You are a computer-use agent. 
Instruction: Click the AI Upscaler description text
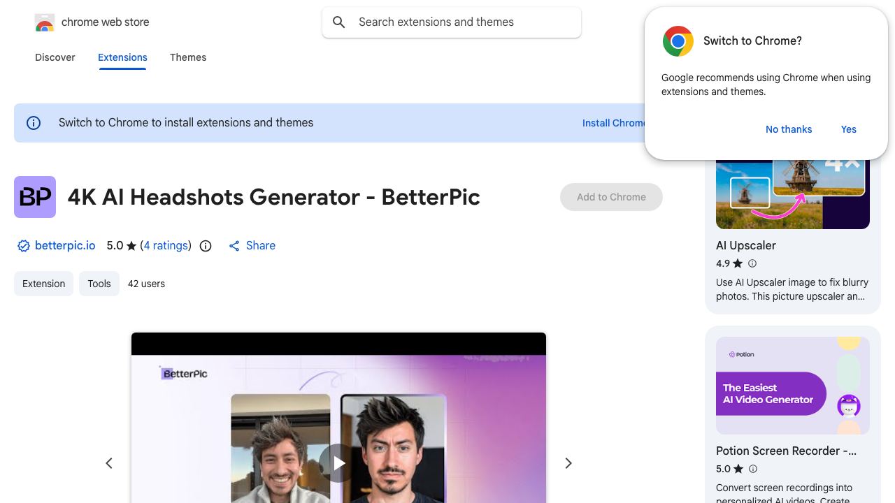[792, 289]
